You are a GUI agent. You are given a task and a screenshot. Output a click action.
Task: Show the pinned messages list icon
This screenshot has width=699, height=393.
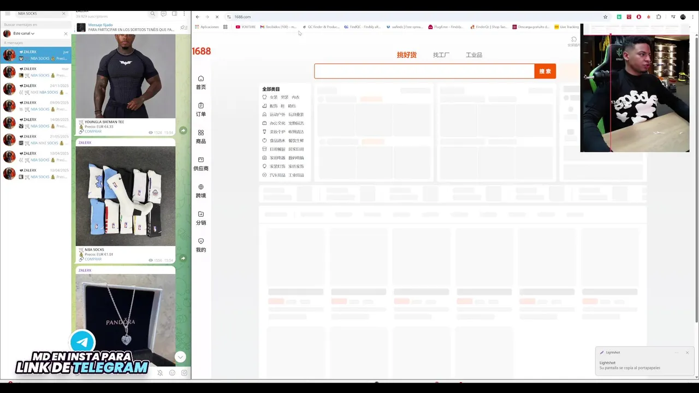point(183,27)
